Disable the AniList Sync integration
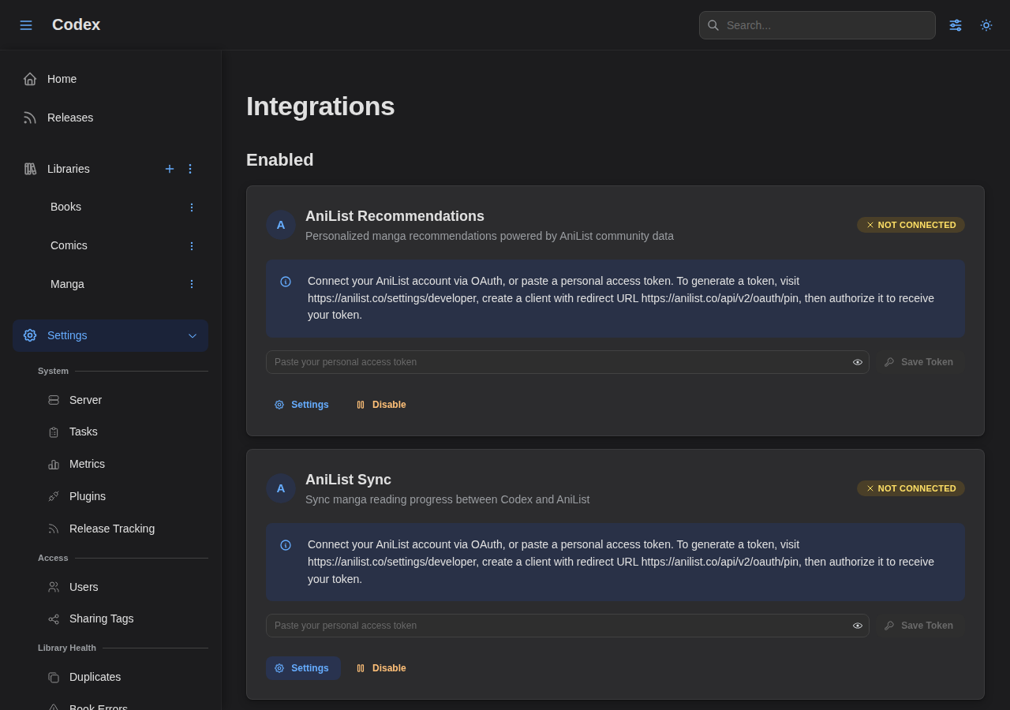This screenshot has width=1010, height=710. [382, 668]
